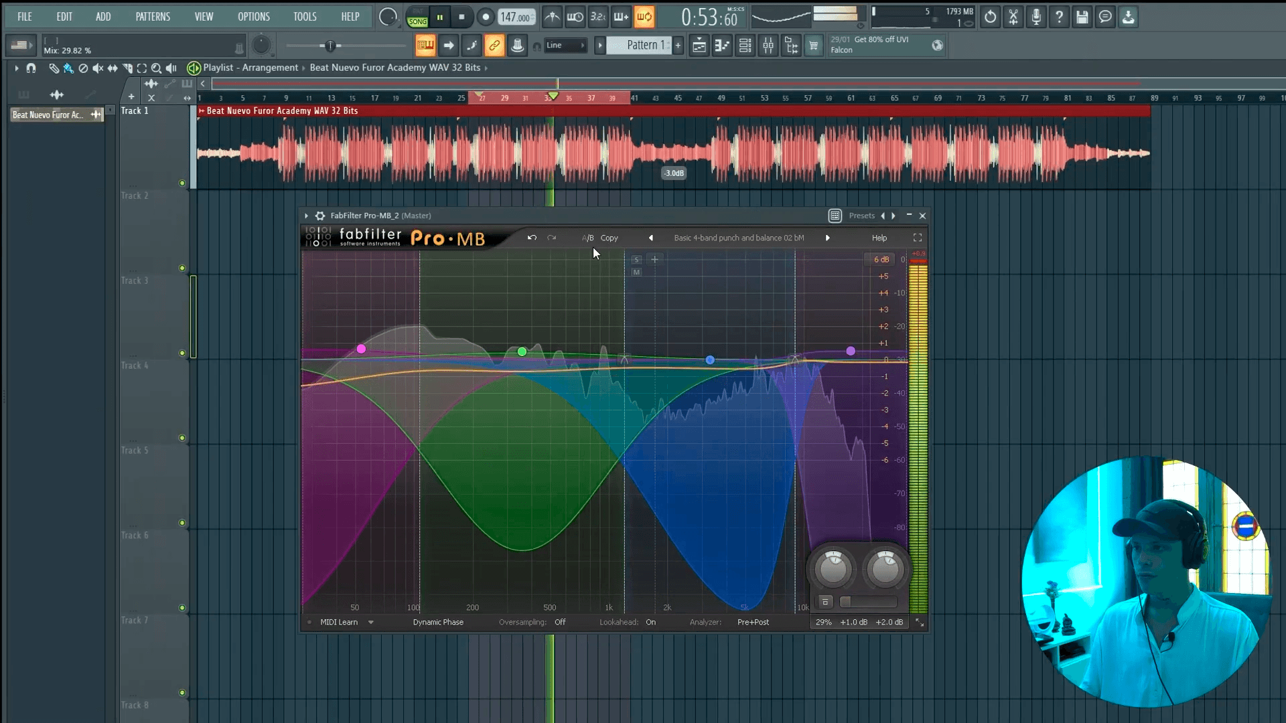Enable Solo on the FabFilter band

click(x=636, y=260)
